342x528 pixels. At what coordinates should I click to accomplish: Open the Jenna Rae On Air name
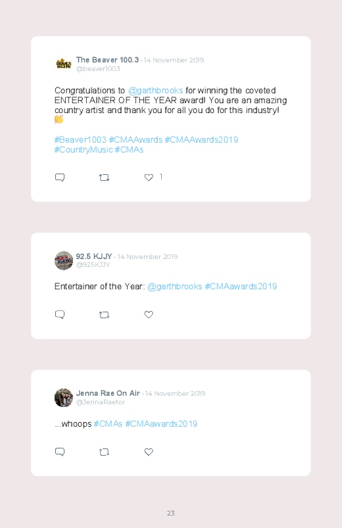108,393
